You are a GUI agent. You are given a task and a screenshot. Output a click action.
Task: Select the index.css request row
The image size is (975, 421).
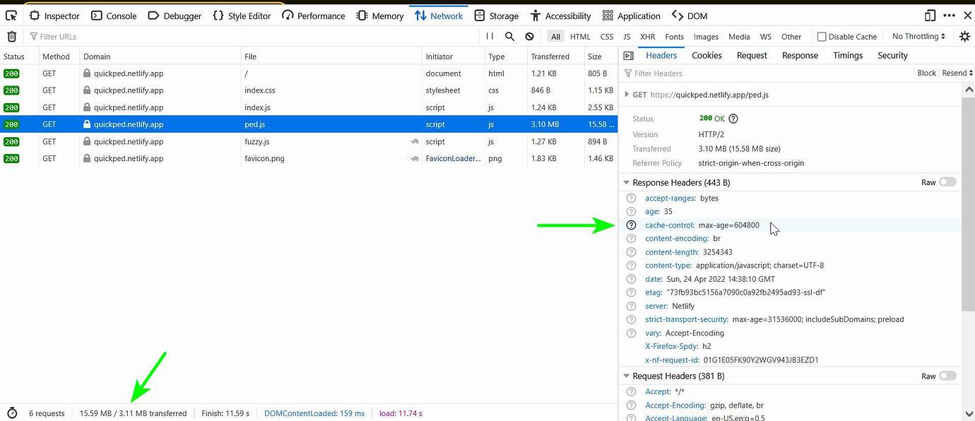tap(309, 90)
